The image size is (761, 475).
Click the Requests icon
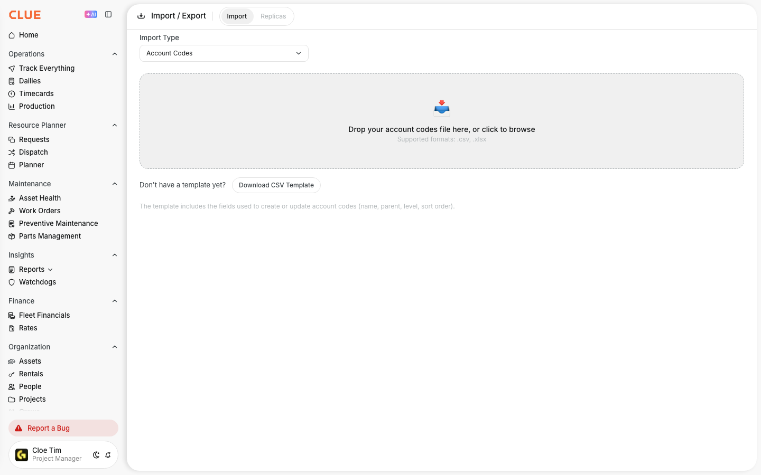click(12, 140)
